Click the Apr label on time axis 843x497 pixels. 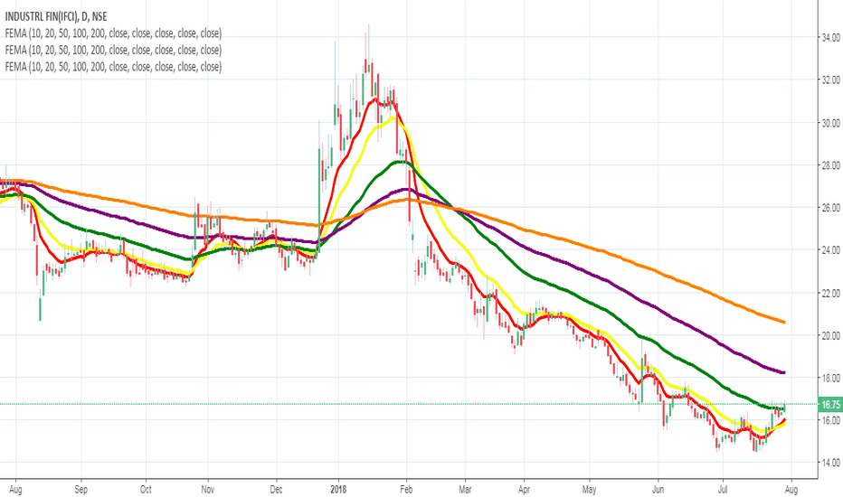[524, 490]
